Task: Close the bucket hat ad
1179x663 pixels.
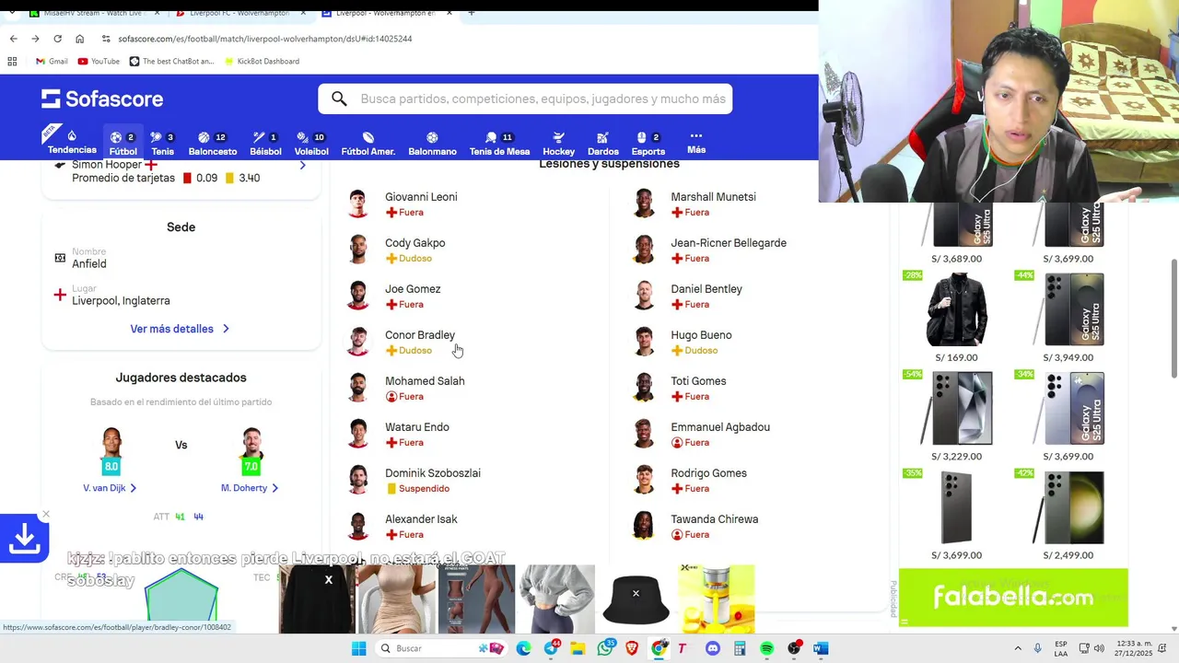Action: click(636, 593)
